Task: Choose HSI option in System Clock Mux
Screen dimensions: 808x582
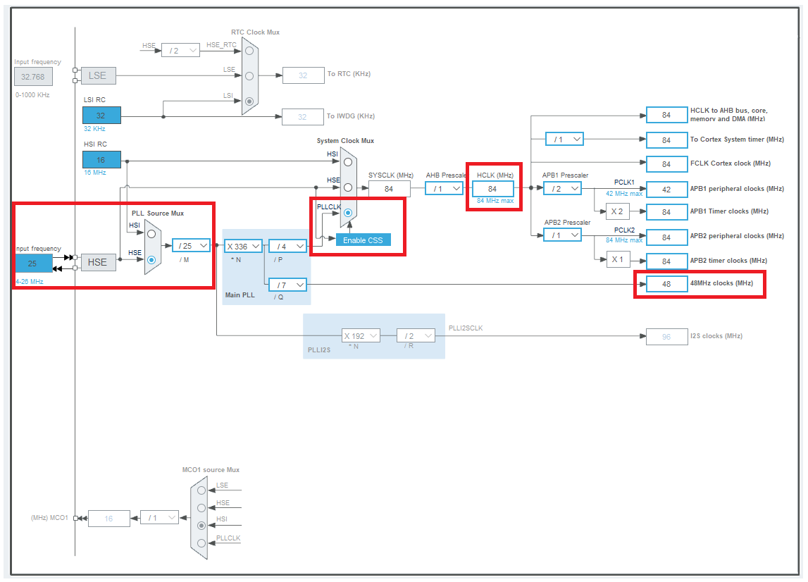Action: pyautogui.click(x=348, y=161)
